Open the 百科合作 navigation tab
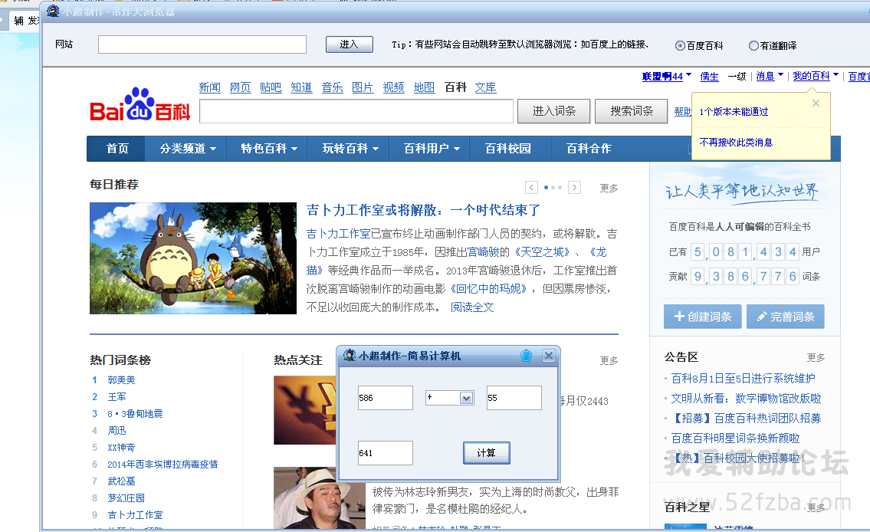 pyautogui.click(x=589, y=149)
